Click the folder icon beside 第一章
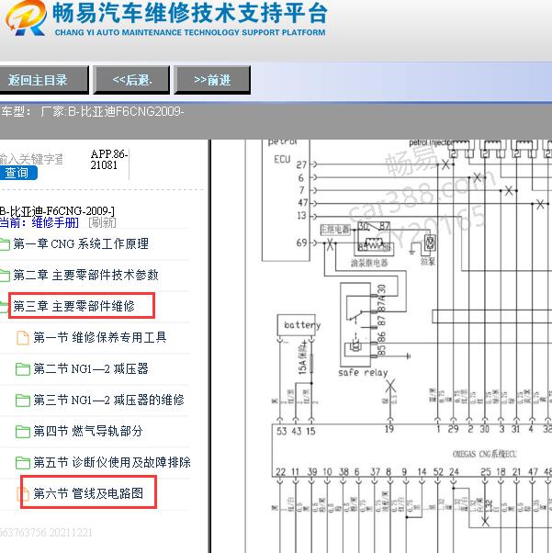 [5, 244]
